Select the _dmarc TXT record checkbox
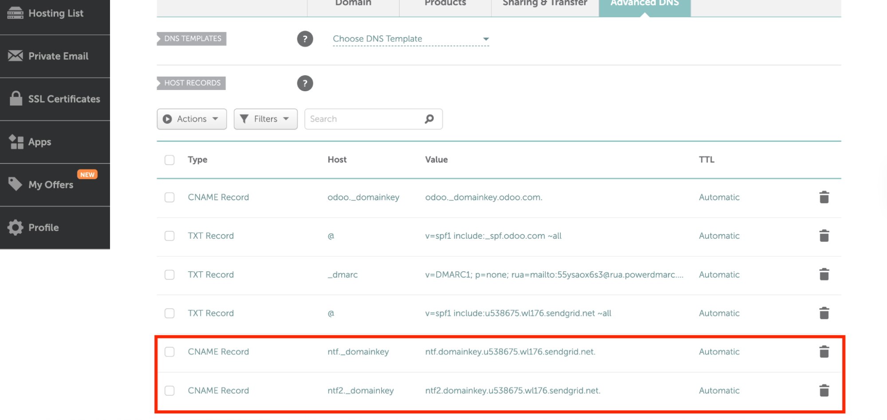The height and width of the screenshot is (420, 887). [x=169, y=275]
